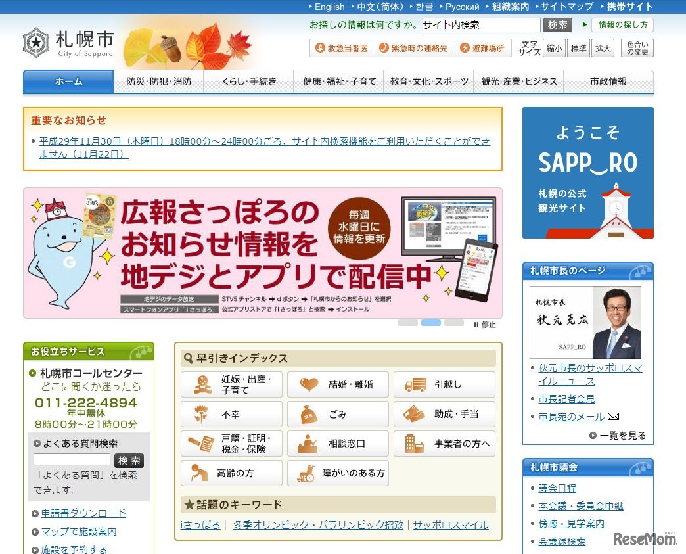The height and width of the screenshot is (554, 686).
Task: Click 一覧を見る in mayor panel
Action: point(617,436)
